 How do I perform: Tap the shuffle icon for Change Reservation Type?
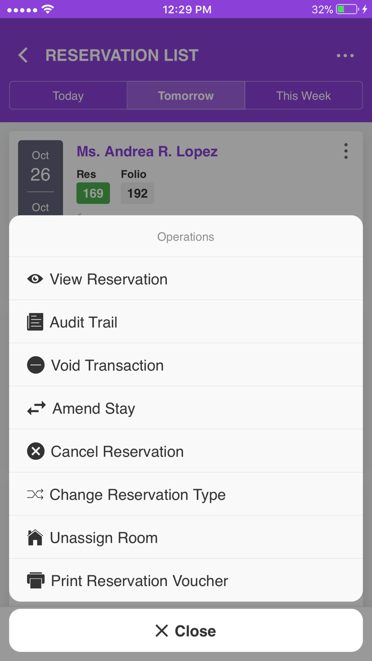tap(35, 495)
